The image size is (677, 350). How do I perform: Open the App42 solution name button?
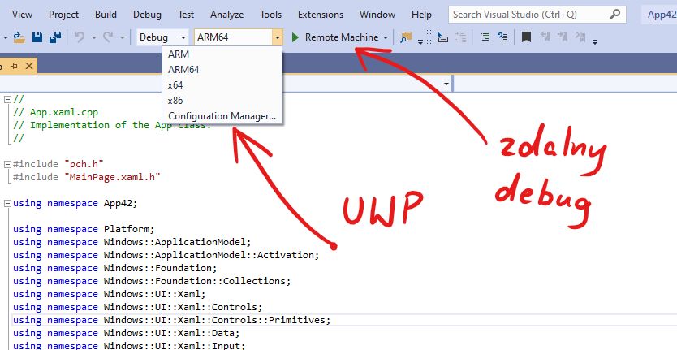tap(662, 15)
